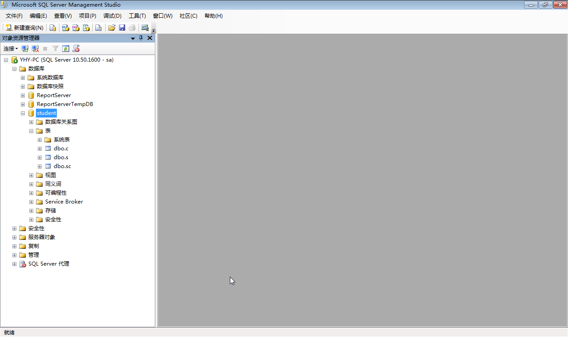This screenshot has height=337, width=568.
Task: Open the 帮助(H) menu
Action: [x=213, y=16]
